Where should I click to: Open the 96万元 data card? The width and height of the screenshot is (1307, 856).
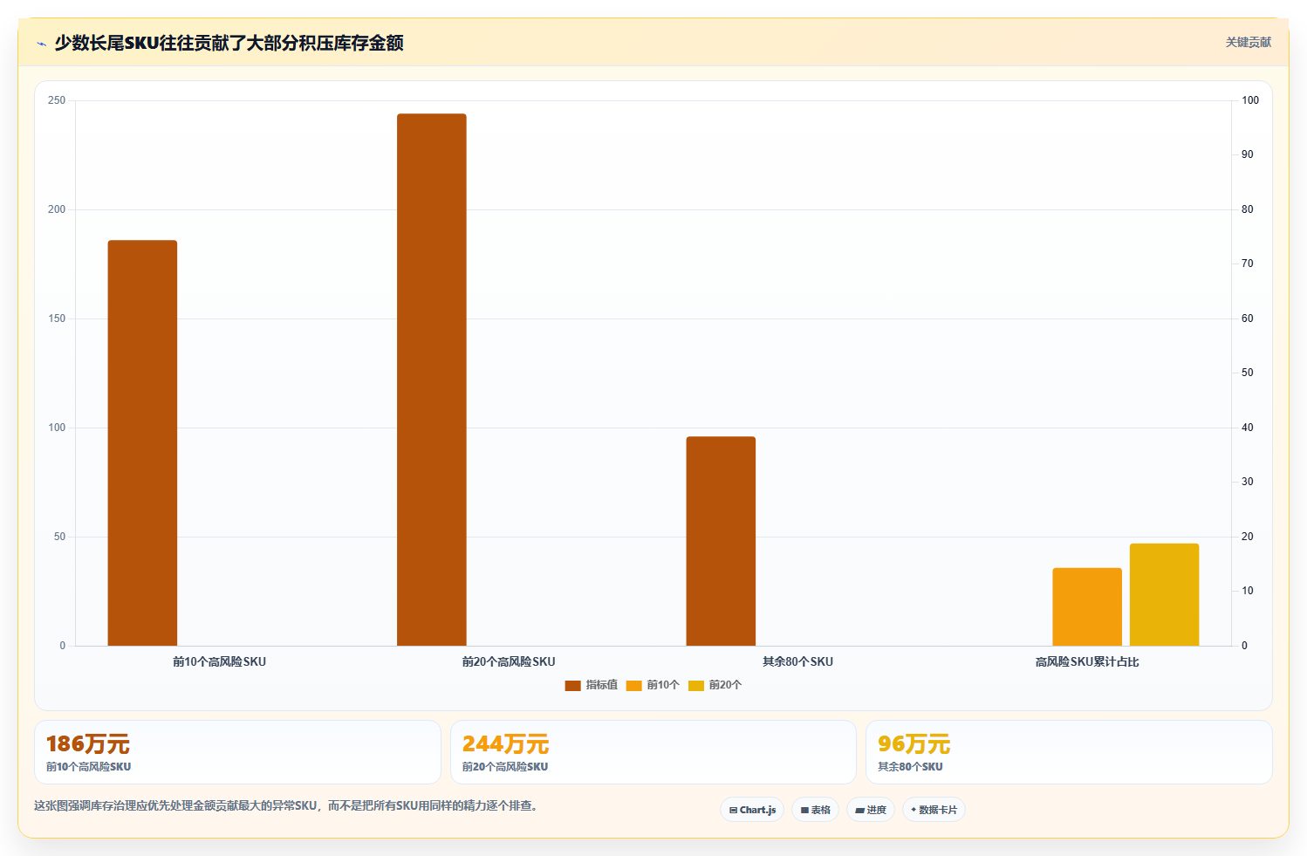click(1069, 752)
